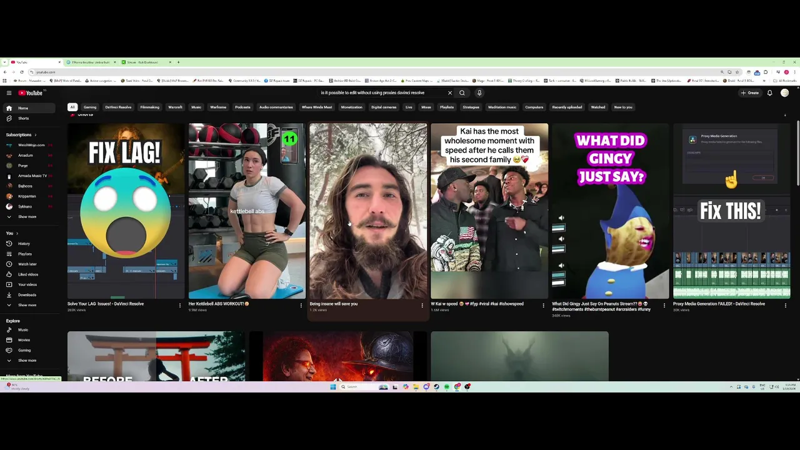This screenshot has width=800, height=450.
Task: Click the search magnifier button
Action: click(x=462, y=93)
